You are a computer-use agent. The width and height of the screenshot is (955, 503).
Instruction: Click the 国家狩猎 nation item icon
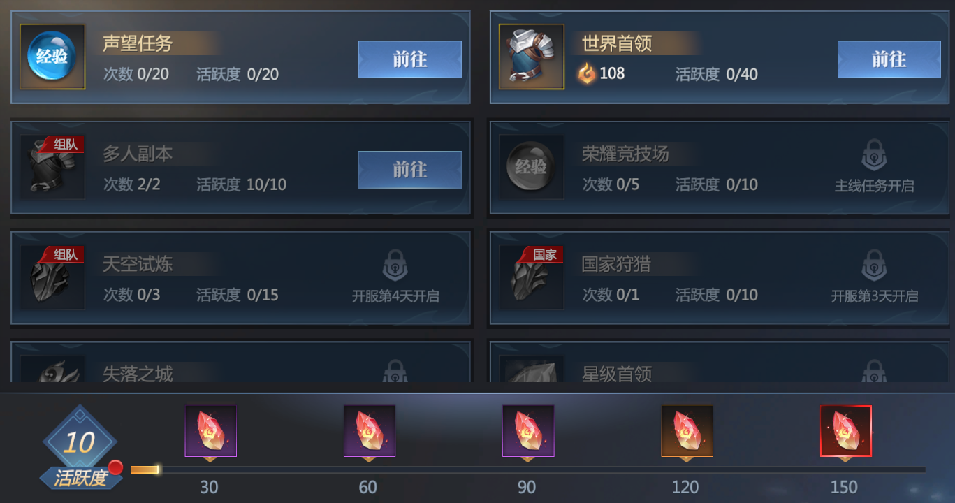click(532, 277)
